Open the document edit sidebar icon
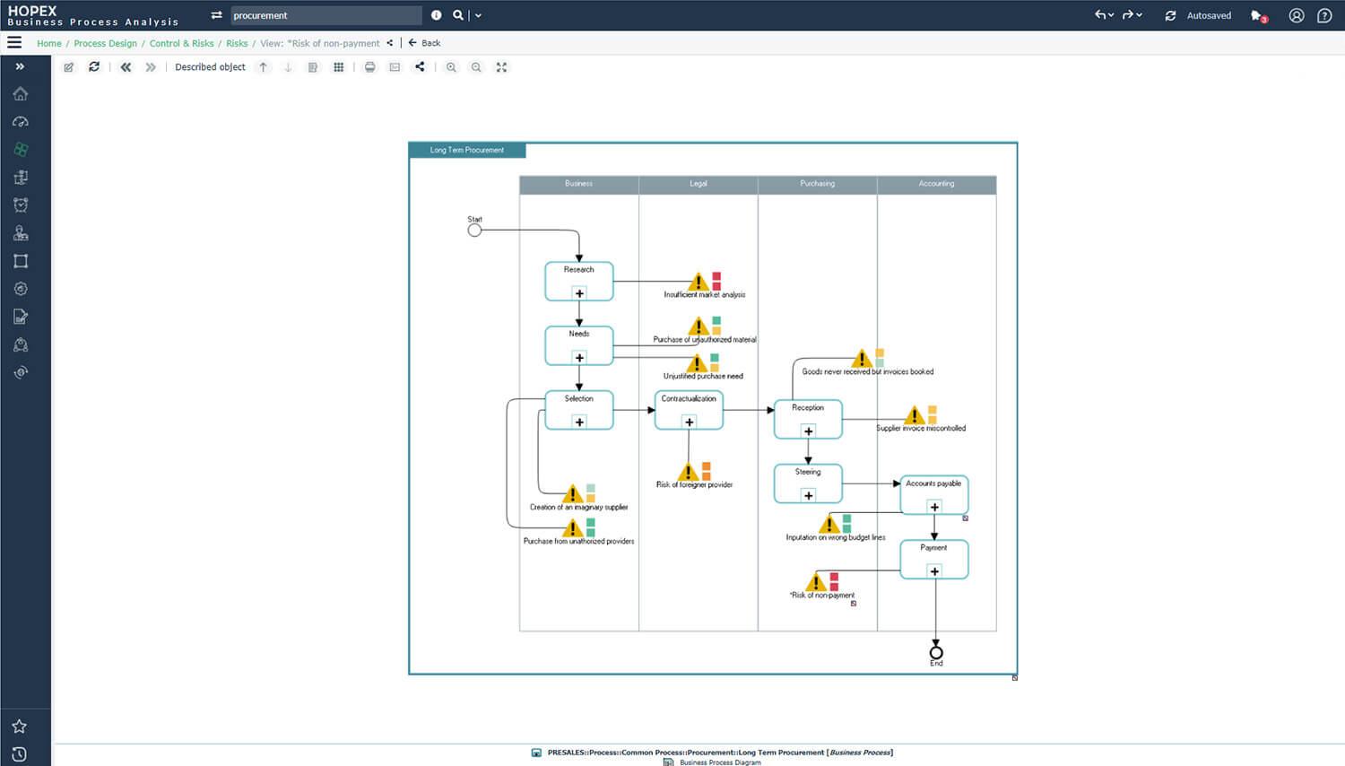 point(21,317)
